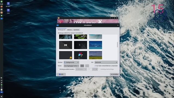This screenshot has width=174, height=98.
Task: Close the Schreibtisch dialog with X
Action: coord(118,25)
